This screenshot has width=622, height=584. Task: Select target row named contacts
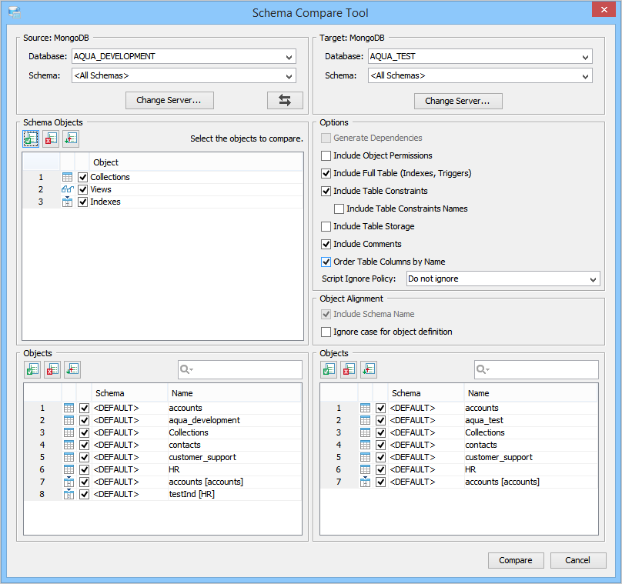[459, 445]
